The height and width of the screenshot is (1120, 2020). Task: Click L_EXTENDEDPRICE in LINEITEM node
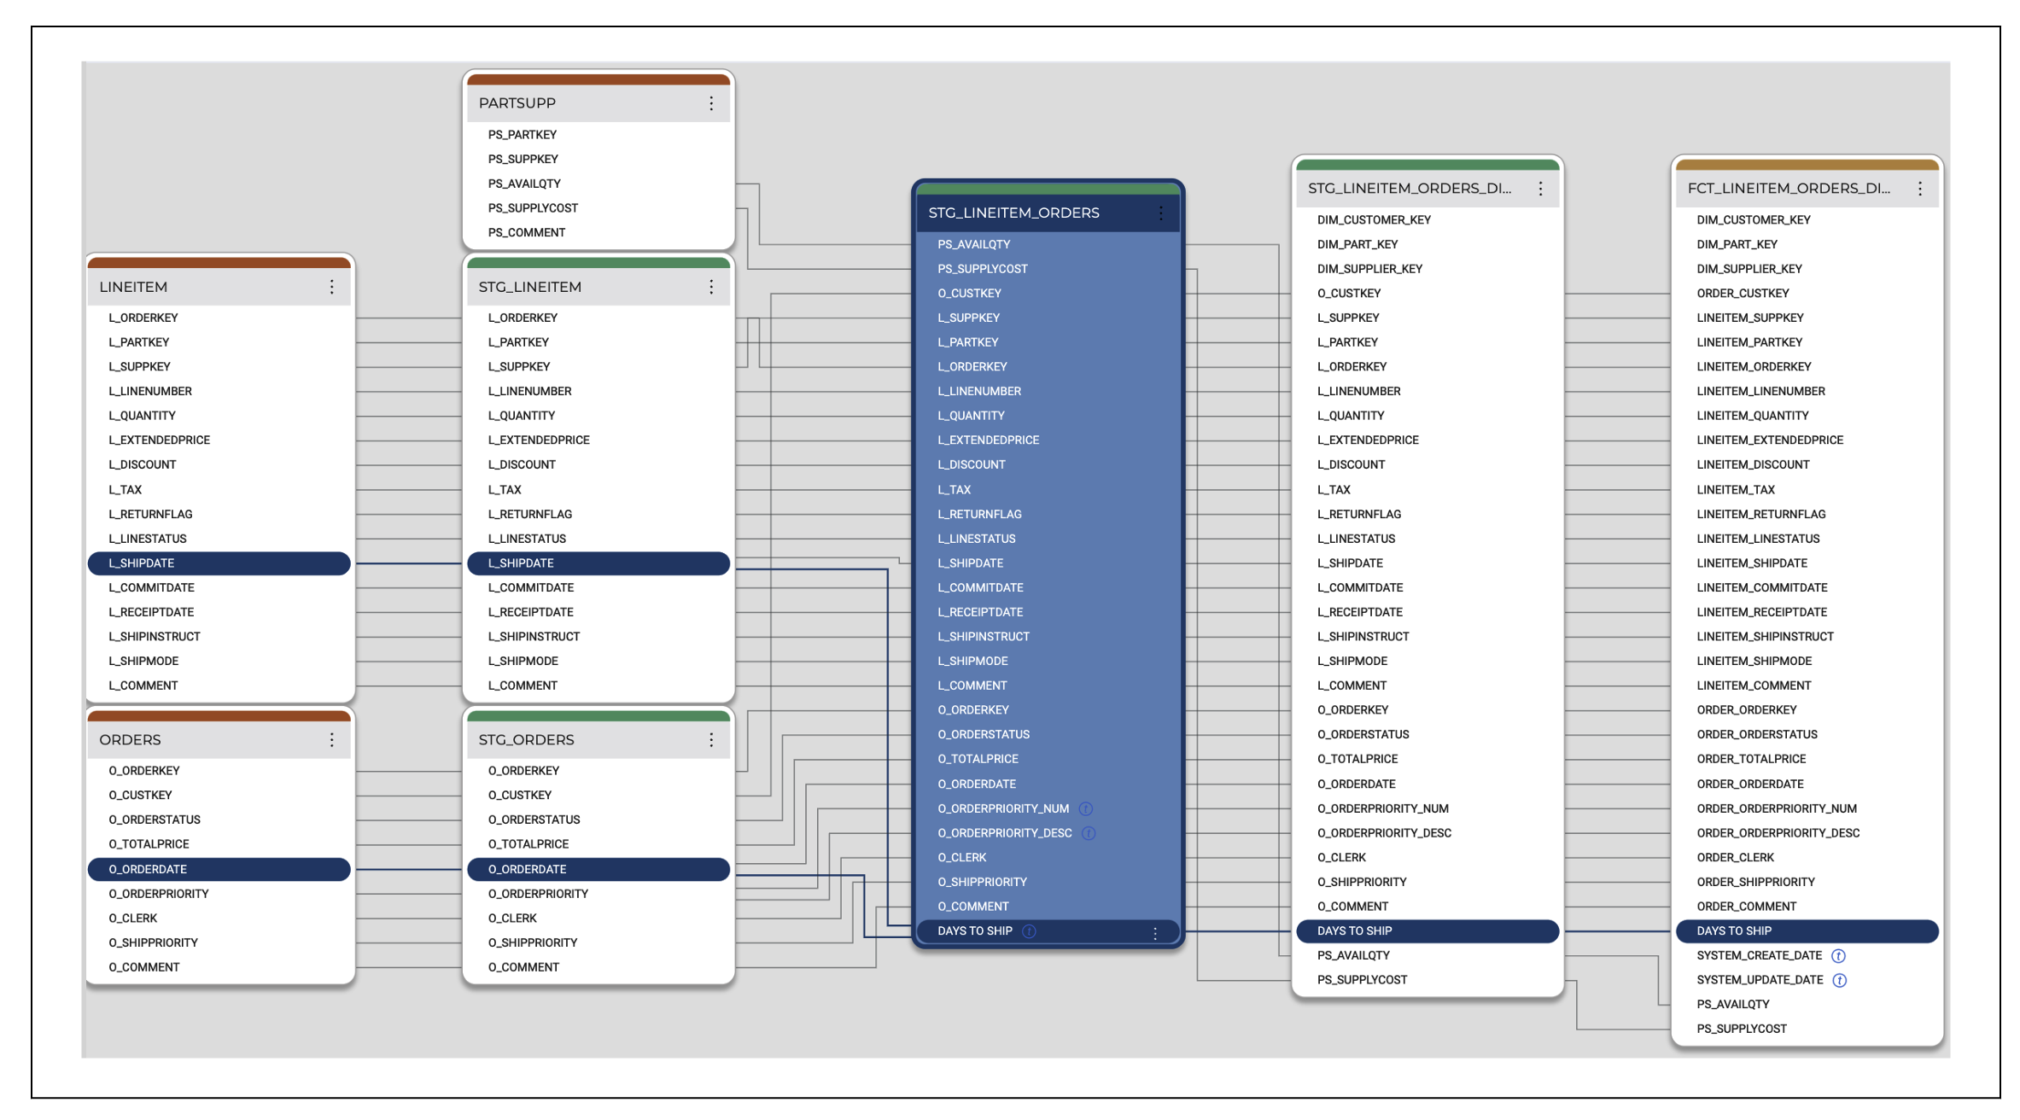[x=160, y=440]
